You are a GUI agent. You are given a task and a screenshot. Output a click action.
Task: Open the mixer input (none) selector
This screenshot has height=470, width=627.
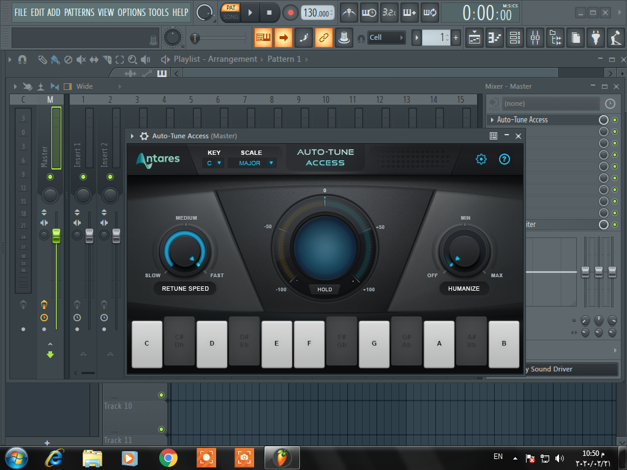tap(550, 103)
